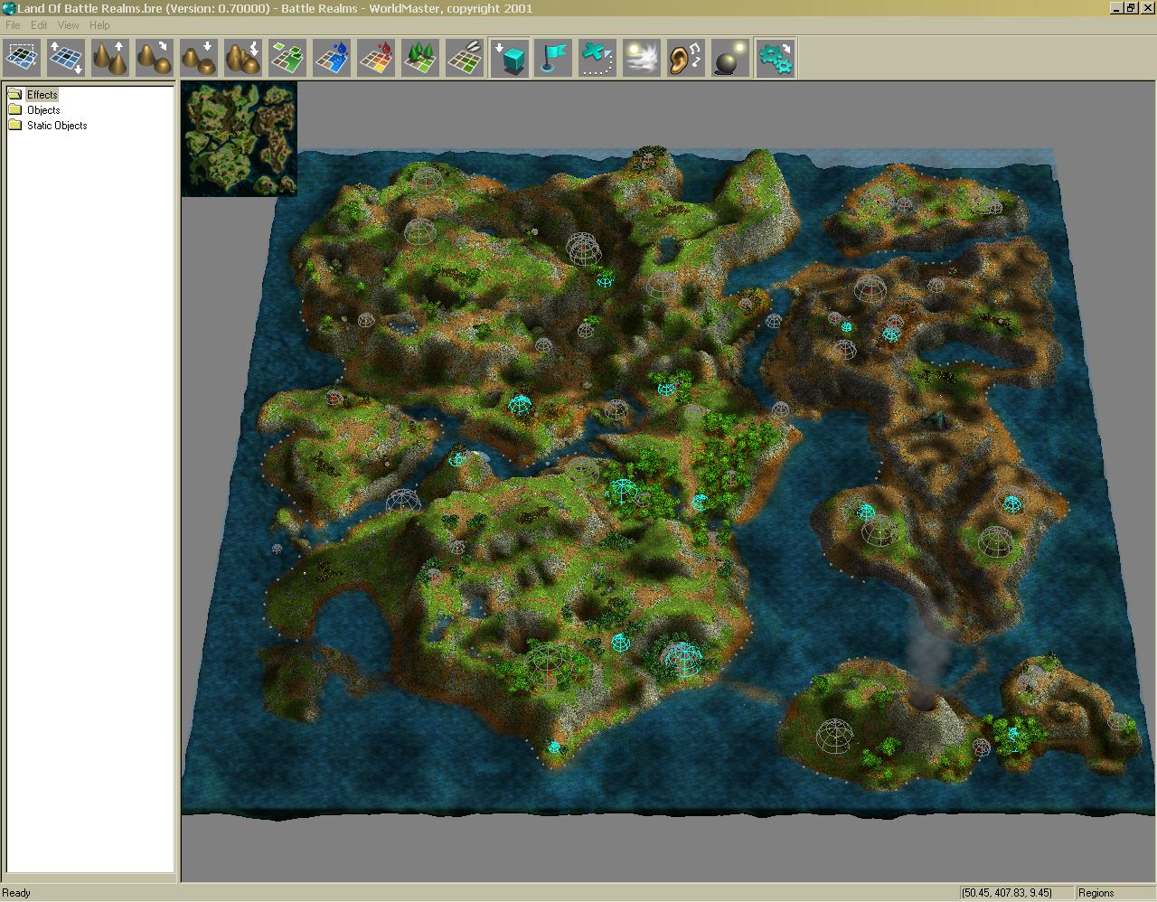Select the grid region selection tool
Viewport: 1157px width, 902px height.
[23, 58]
